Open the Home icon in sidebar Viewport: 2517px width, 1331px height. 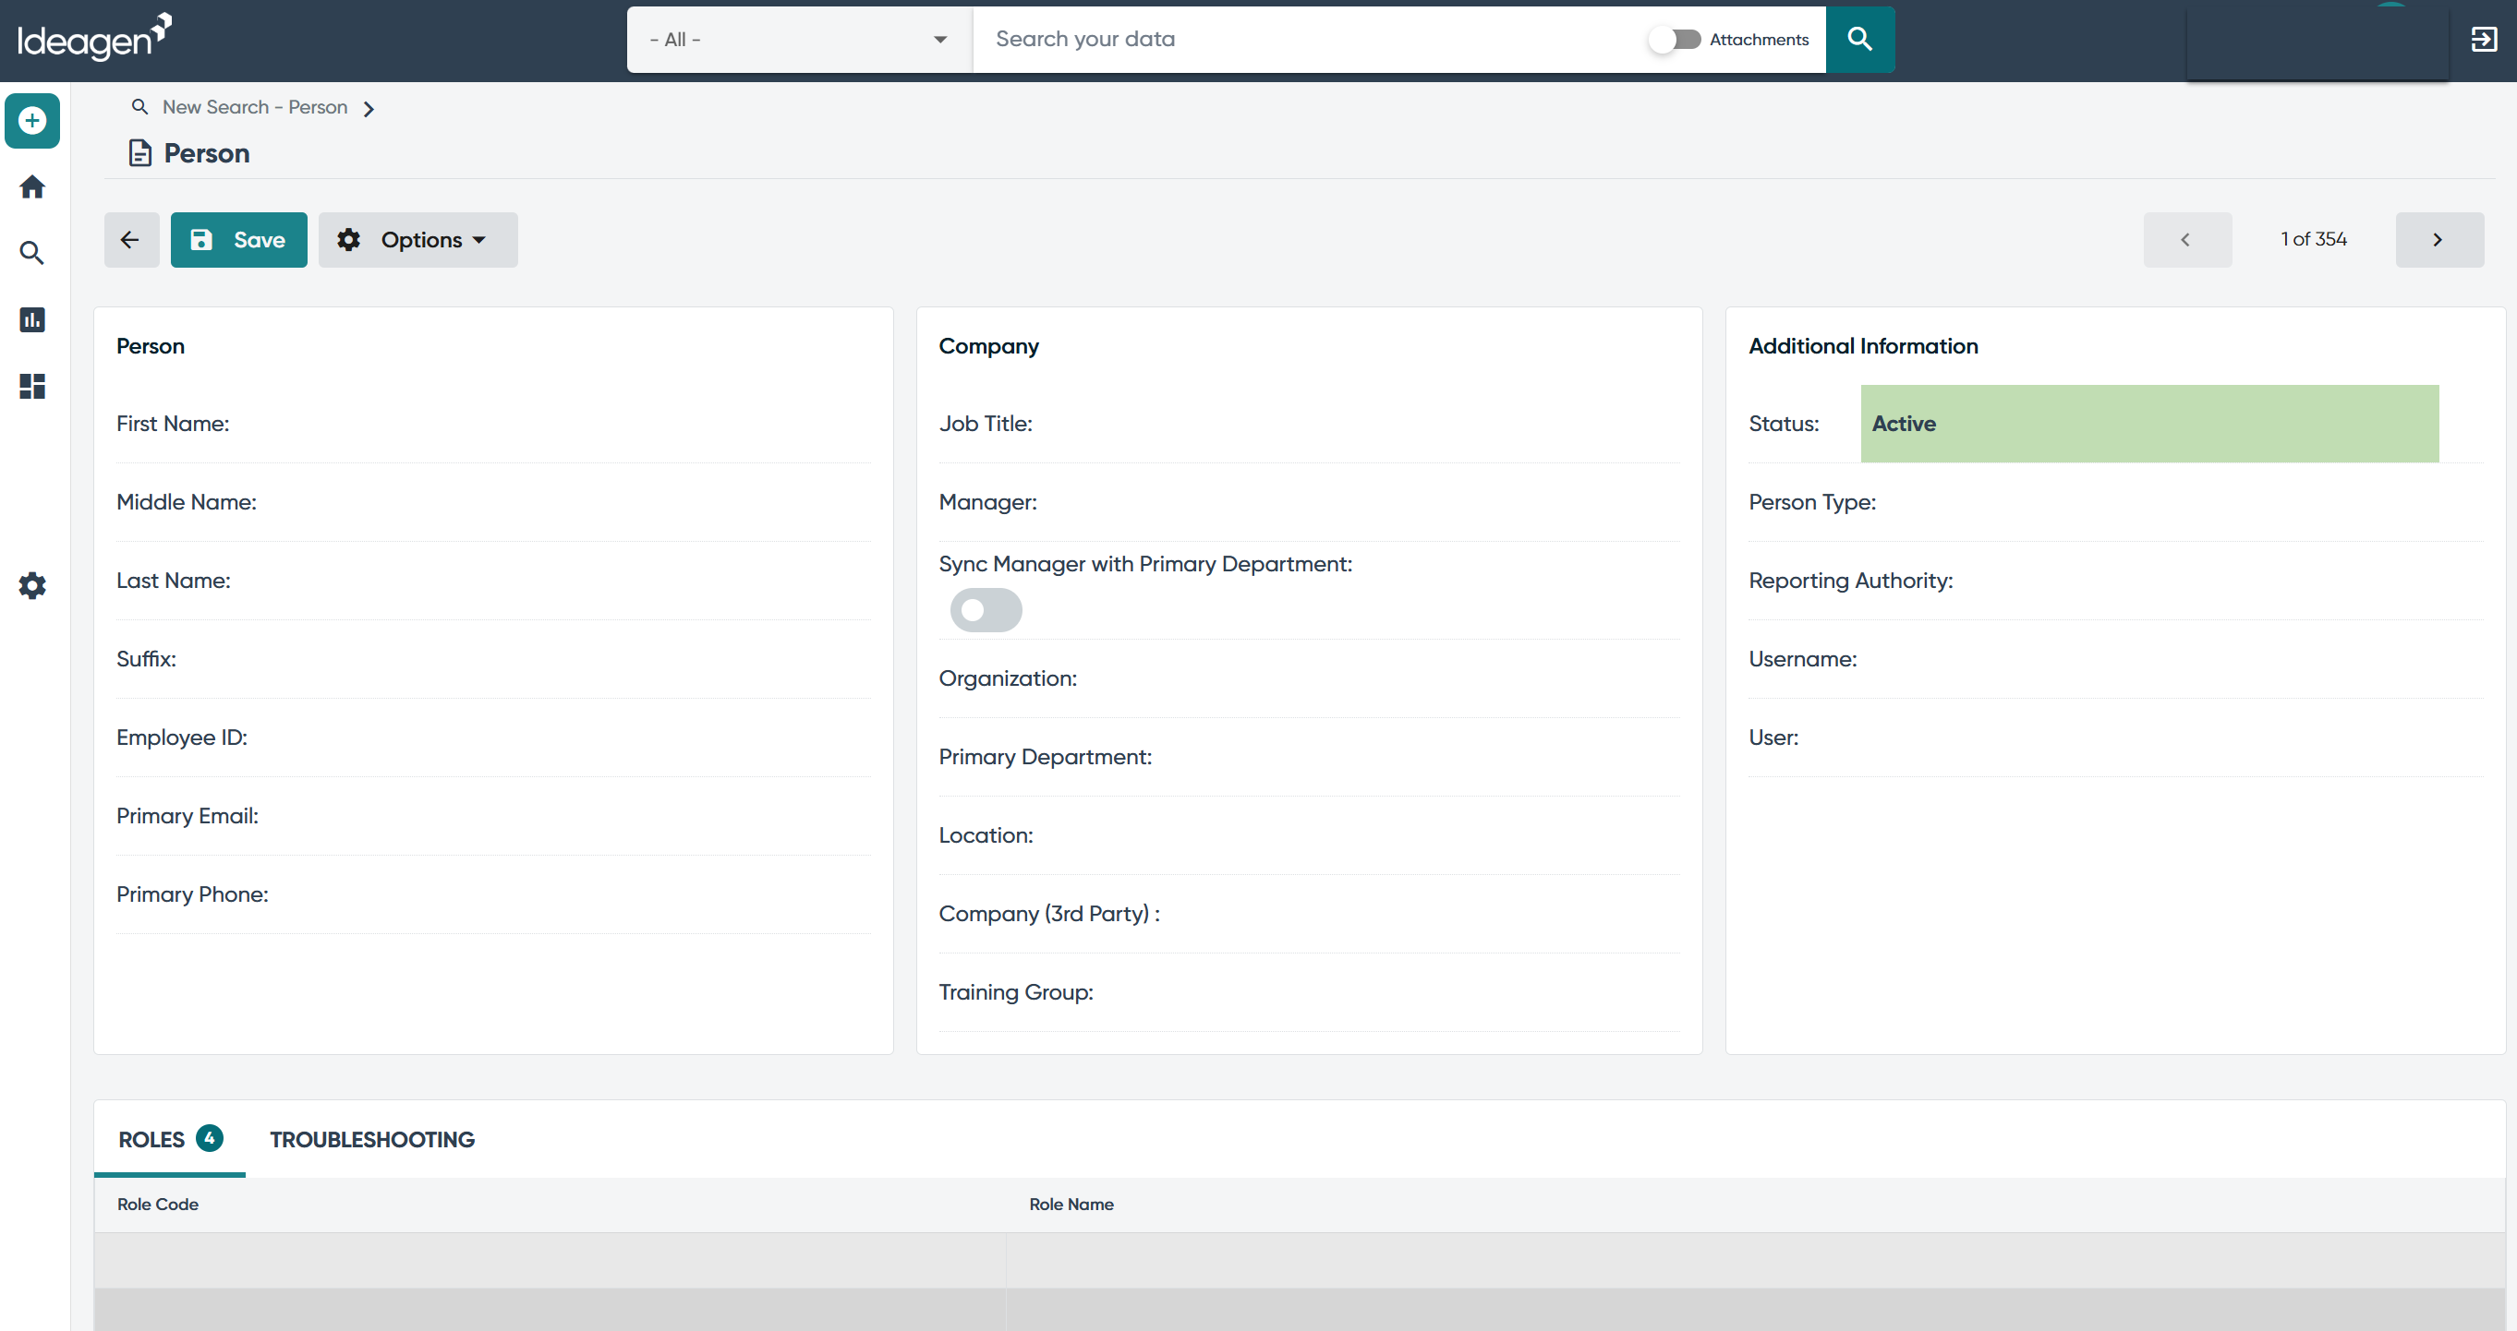point(32,186)
